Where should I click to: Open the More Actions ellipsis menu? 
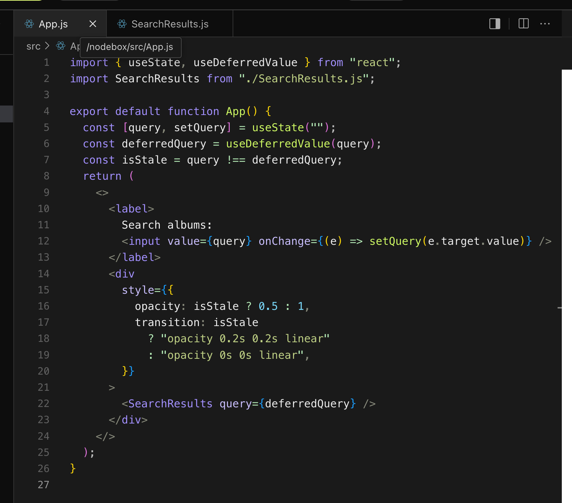click(x=545, y=24)
